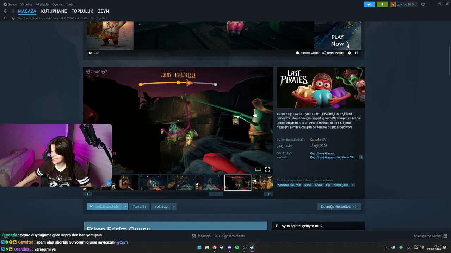The height and width of the screenshot is (253, 451).
Task: Pop out the broadcast in new window
Action: (x=357, y=53)
